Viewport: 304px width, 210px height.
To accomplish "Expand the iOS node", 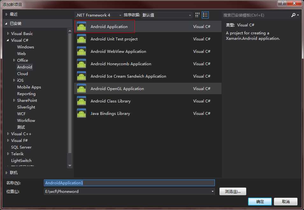I will click(x=14, y=80).
